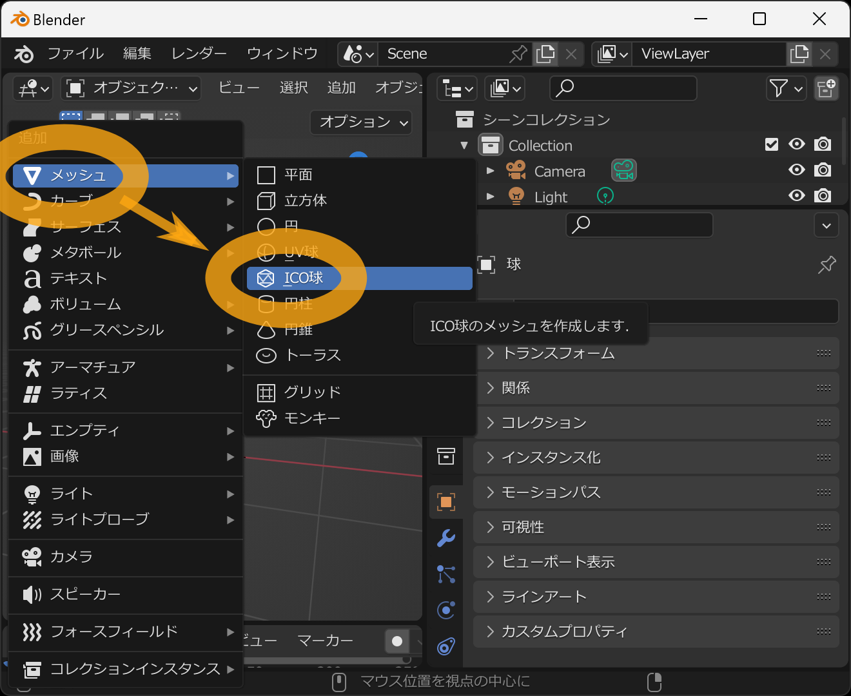This screenshot has width=851, height=696.
Task: Open the scene browse dropdown icon
Action: 358,54
